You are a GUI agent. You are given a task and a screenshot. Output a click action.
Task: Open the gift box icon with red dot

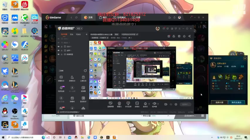169,36
